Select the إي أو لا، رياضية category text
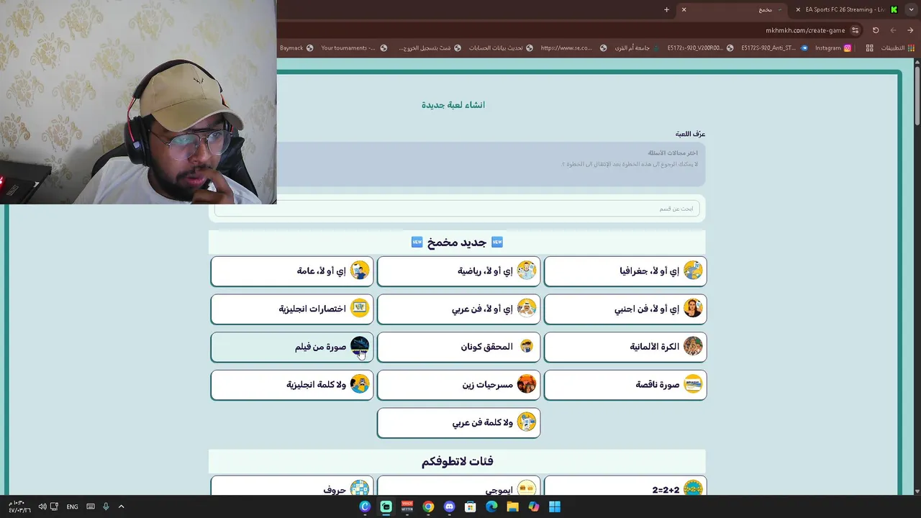Viewport: 921px width, 518px height. 485,271
